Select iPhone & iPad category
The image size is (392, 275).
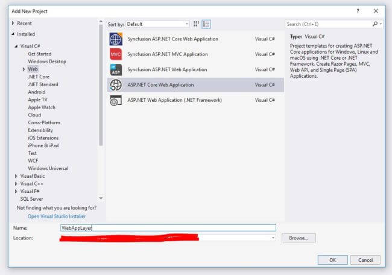[43, 145]
